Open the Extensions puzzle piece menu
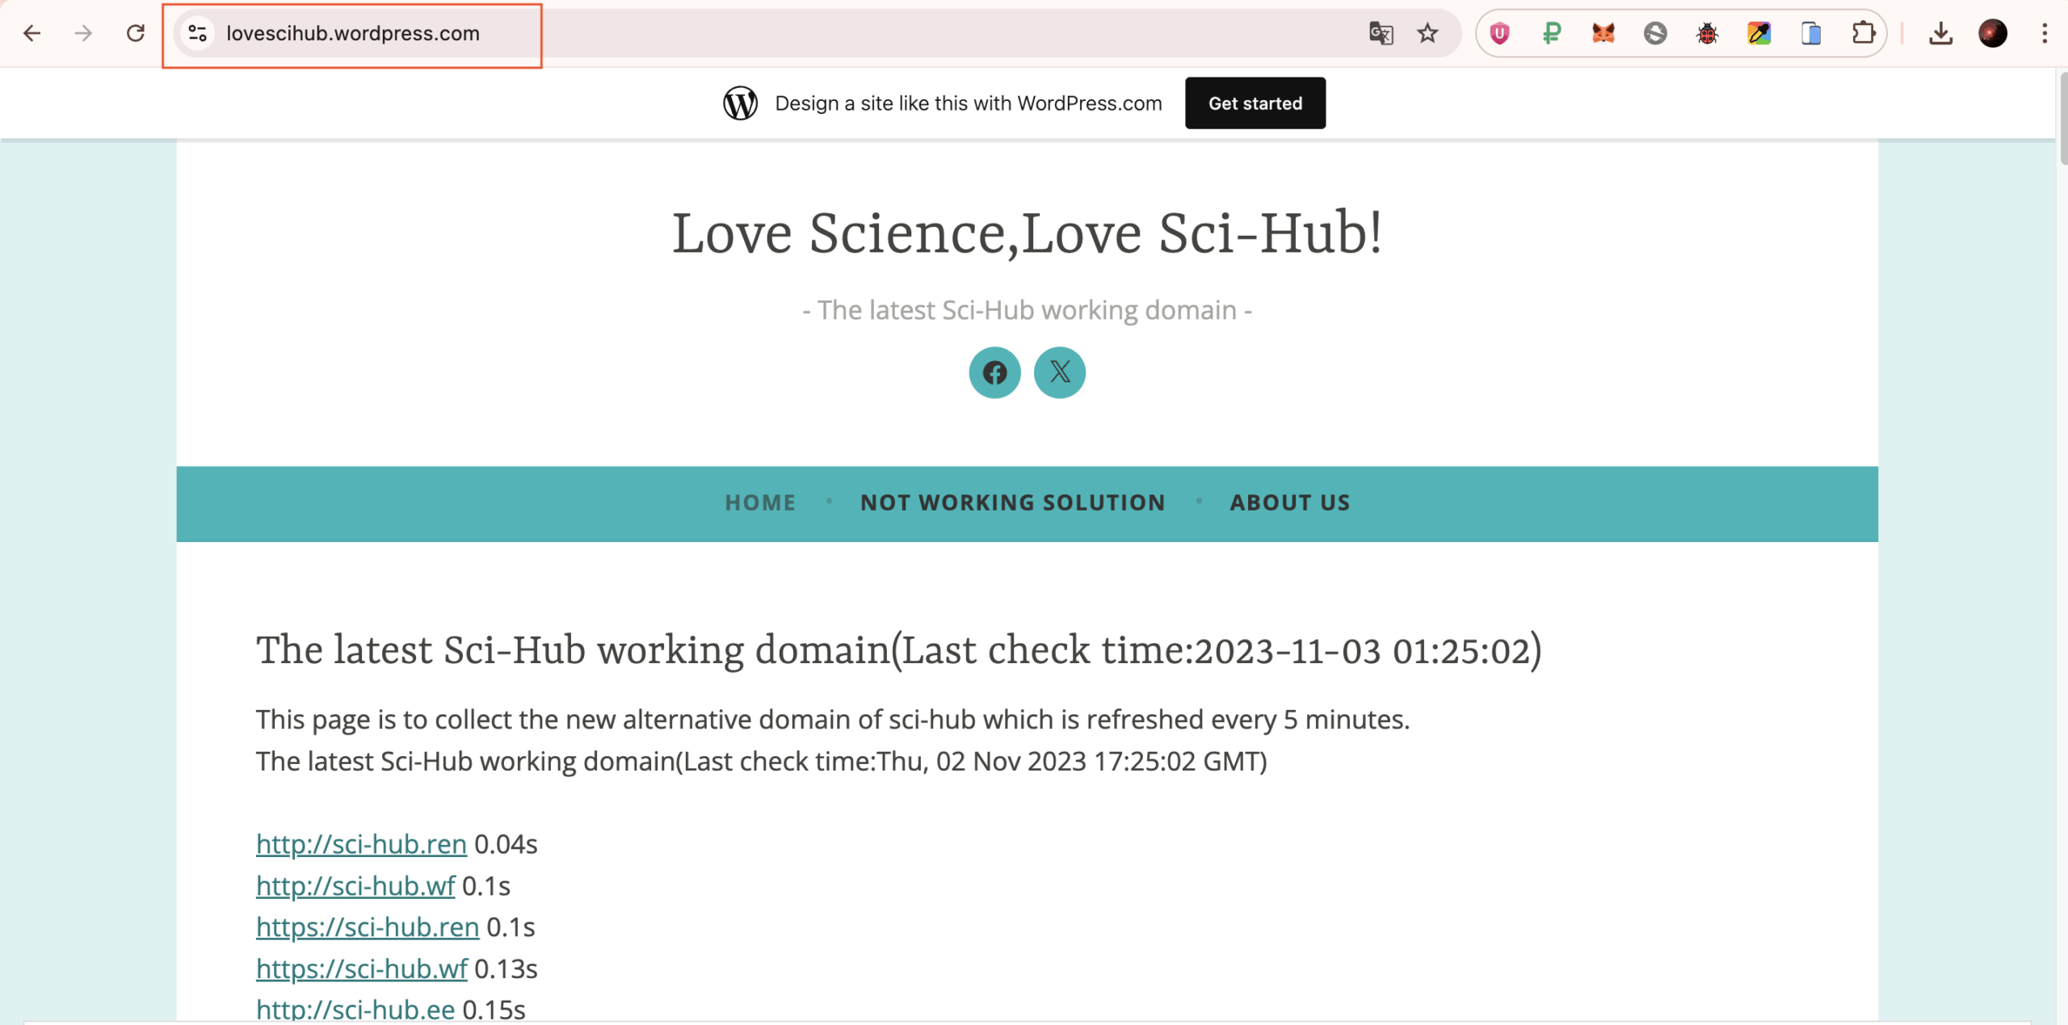This screenshot has height=1025, width=2068. (1863, 33)
